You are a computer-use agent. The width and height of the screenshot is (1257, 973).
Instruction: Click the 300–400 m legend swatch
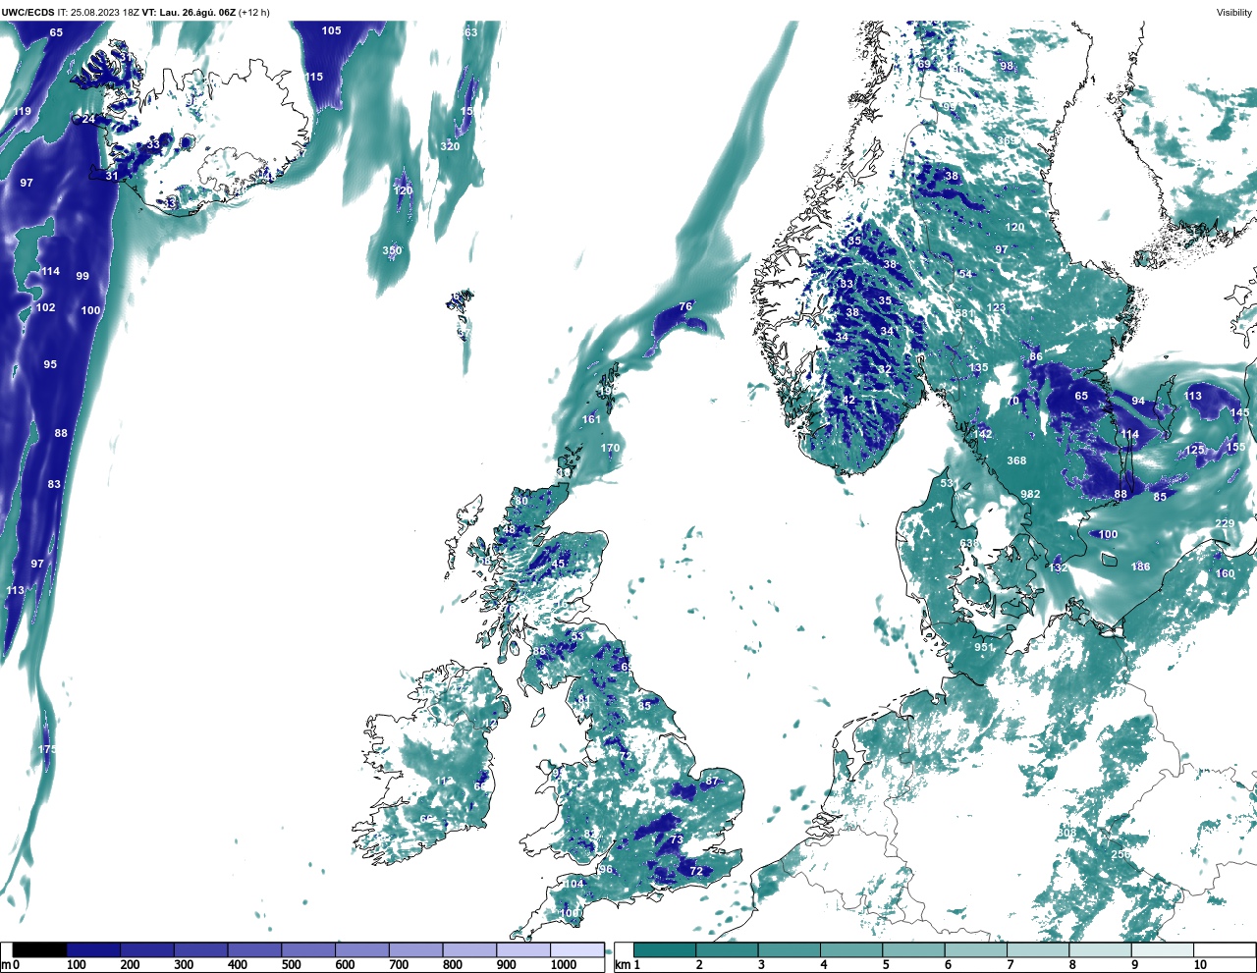pyautogui.click(x=201, y=949)
